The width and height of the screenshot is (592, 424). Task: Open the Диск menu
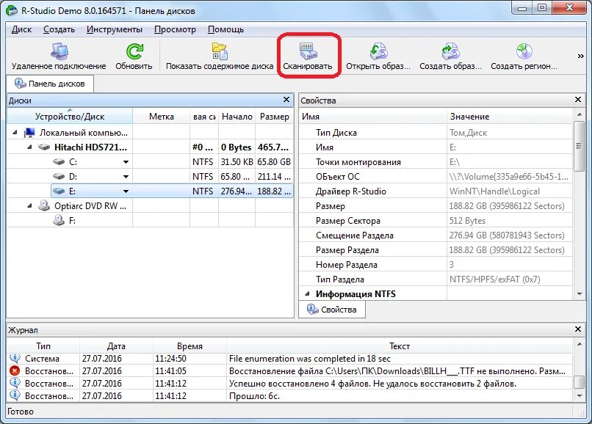pyautogui.click(x=21, y=29)
